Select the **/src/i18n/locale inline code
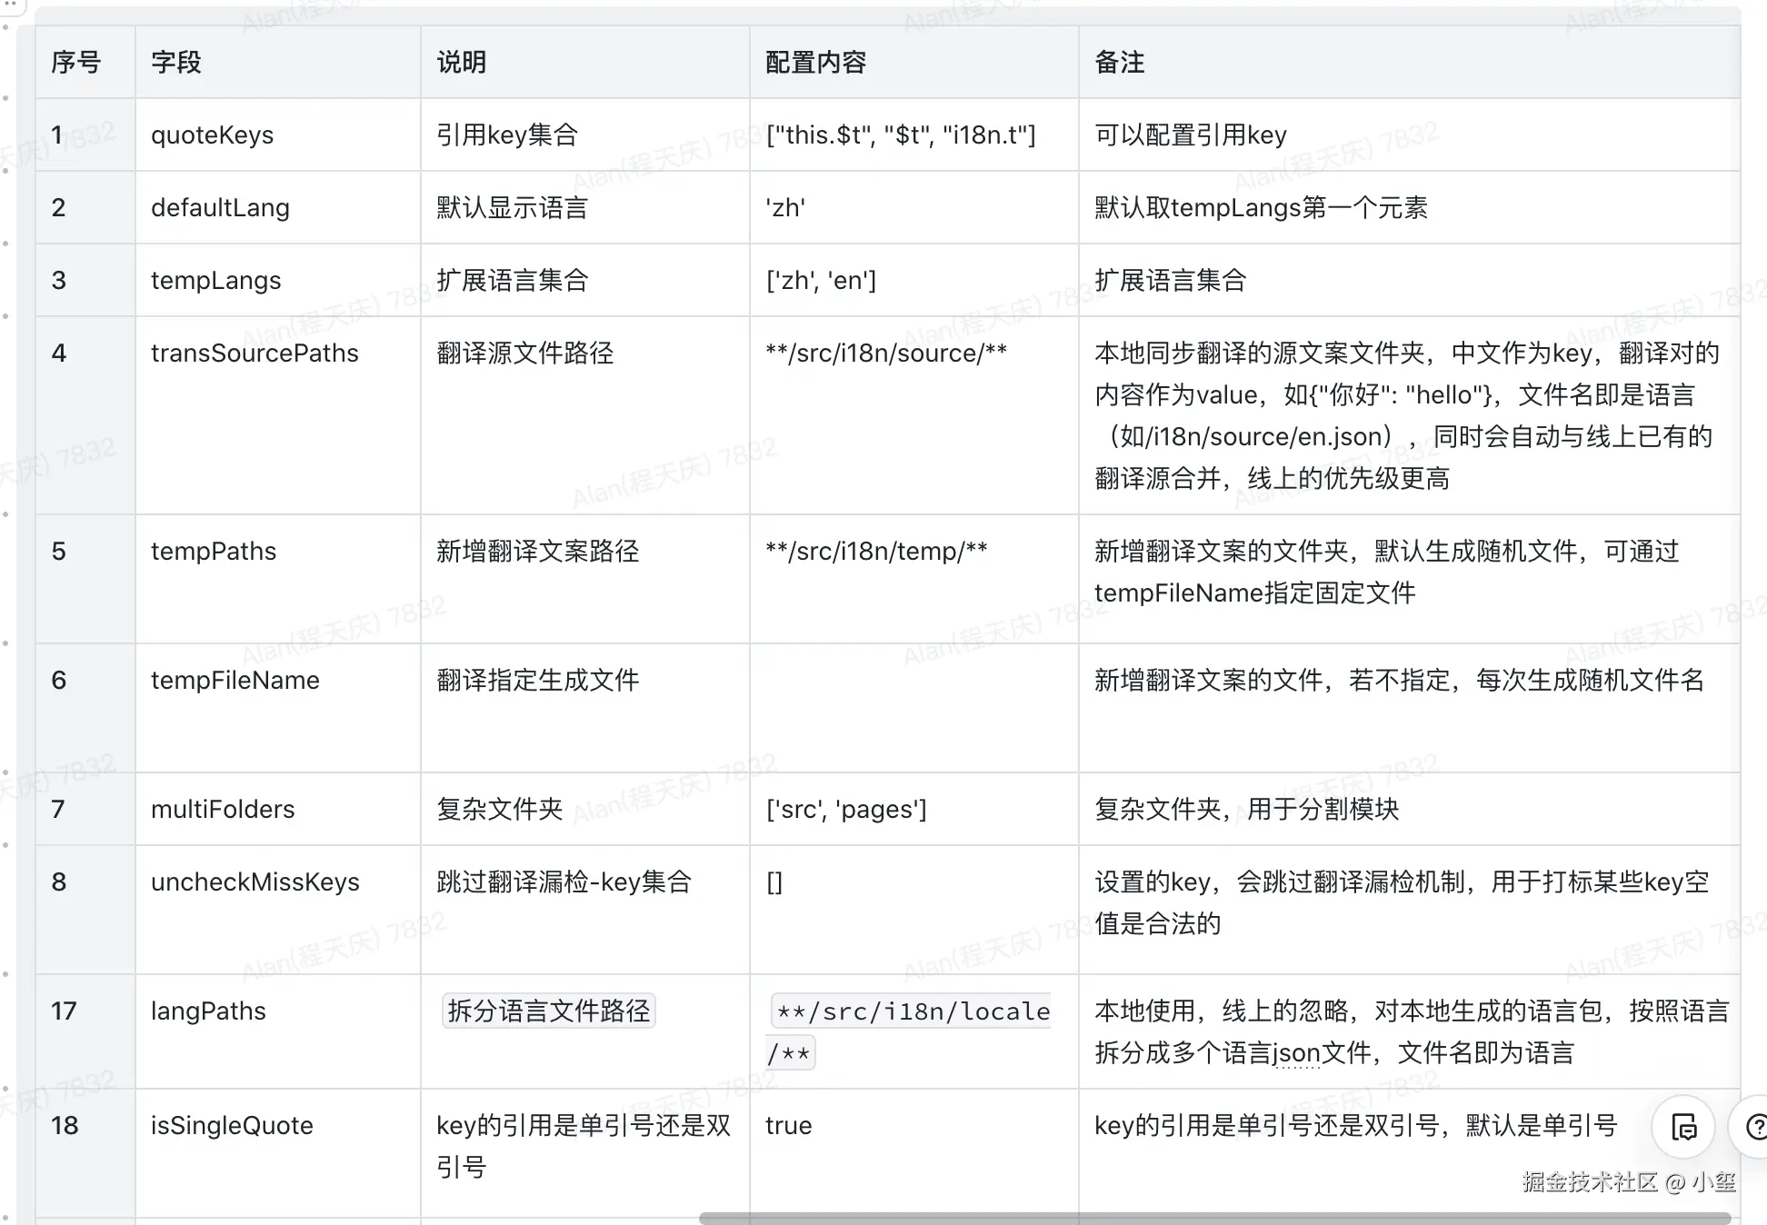Screen dimensions: 1767x1225 click(x=913, y=1011)
